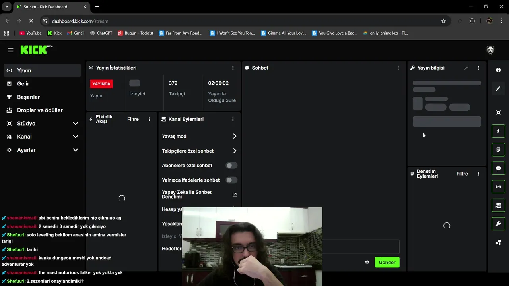Toggle the wrench stream info widget icon
The height and width of the screenshot is (286, 509).
pos(498,224)
